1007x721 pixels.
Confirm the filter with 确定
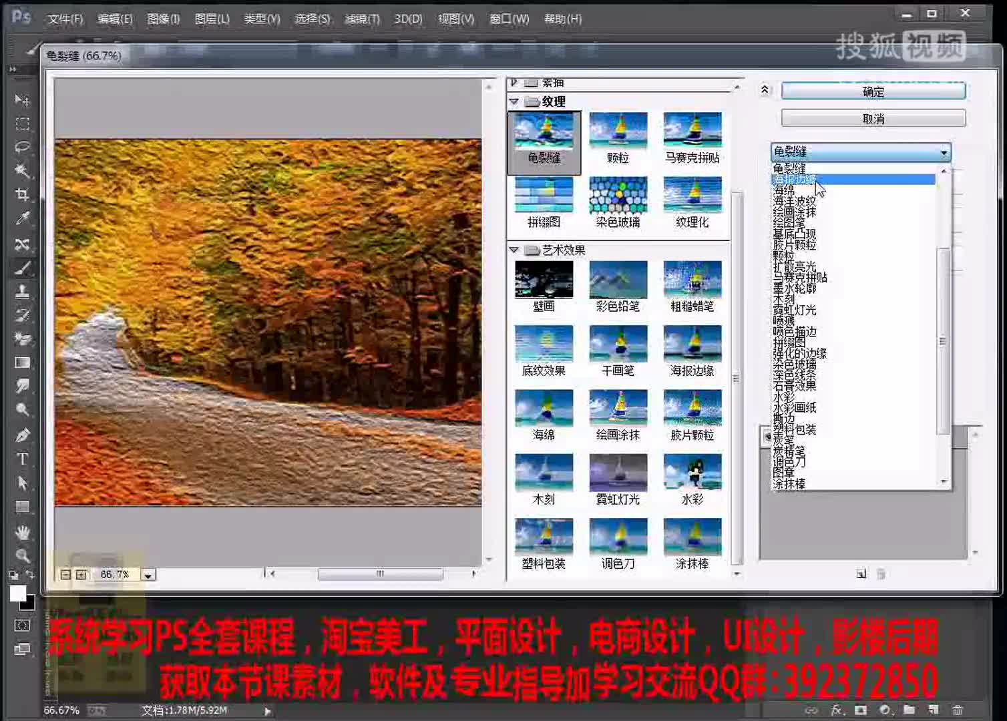point(873,91)
